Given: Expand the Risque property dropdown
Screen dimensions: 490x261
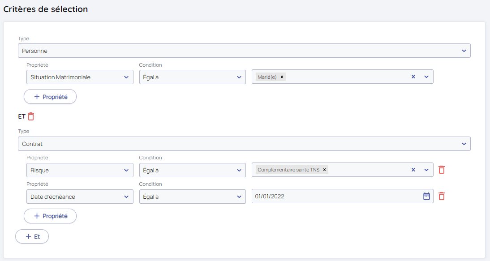Looking at the screenshot, I should point(80,170).
